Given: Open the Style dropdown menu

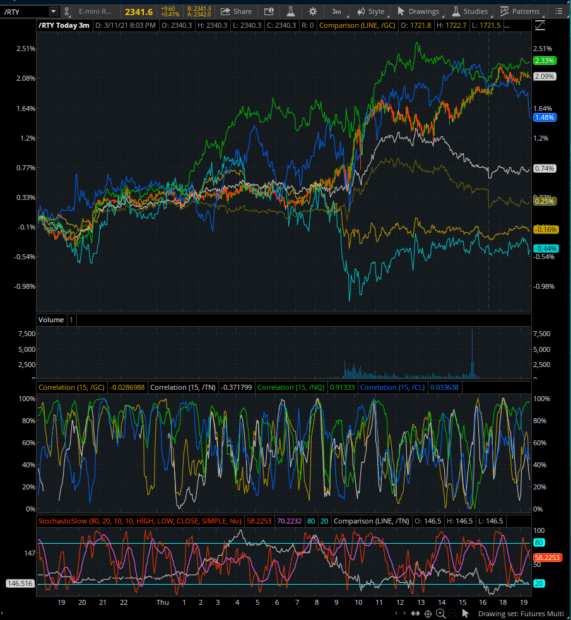Looking at the screenshot, I should click(371, 11).
